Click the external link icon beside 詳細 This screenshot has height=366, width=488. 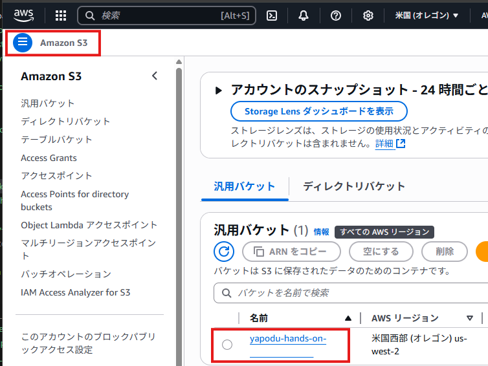tap(401, 144)
